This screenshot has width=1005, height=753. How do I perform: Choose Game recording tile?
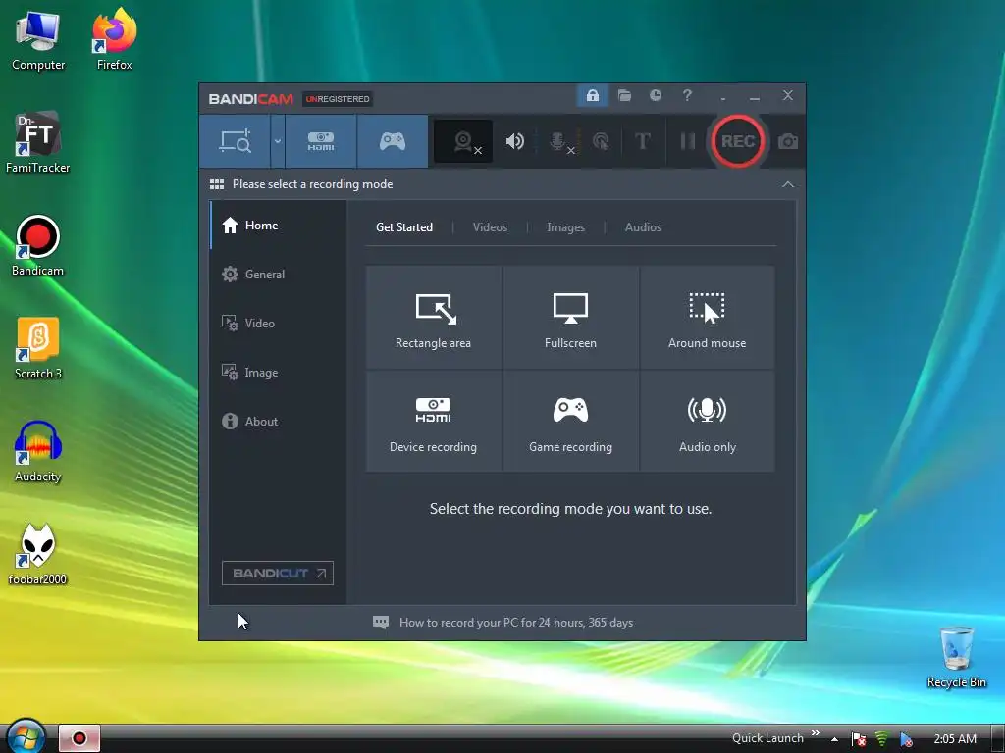(x=570, y=422)
